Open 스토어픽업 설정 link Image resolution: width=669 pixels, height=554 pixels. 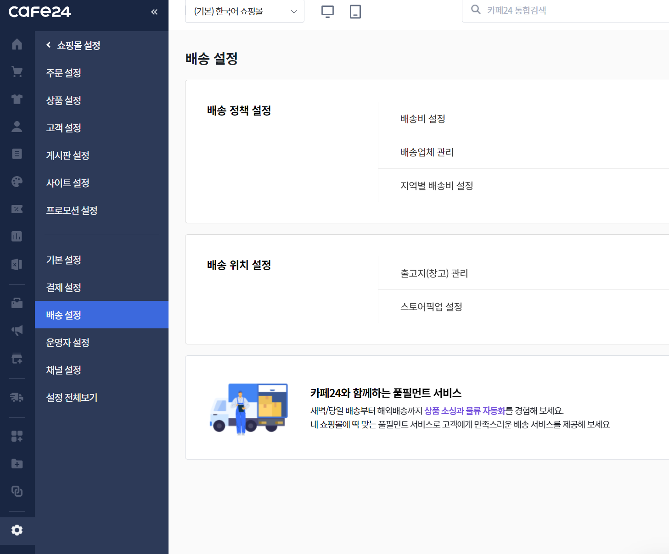(431, 307)
